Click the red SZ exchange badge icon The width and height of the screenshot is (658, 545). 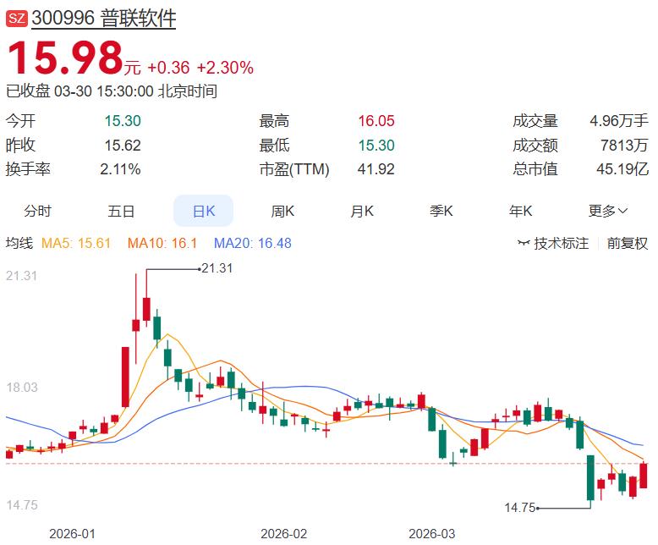16,18
